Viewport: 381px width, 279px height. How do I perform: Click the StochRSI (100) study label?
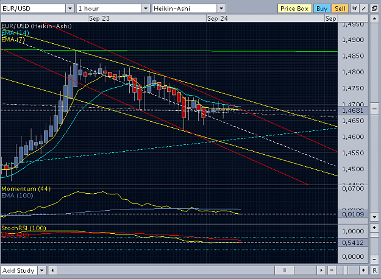click(24, 228)
